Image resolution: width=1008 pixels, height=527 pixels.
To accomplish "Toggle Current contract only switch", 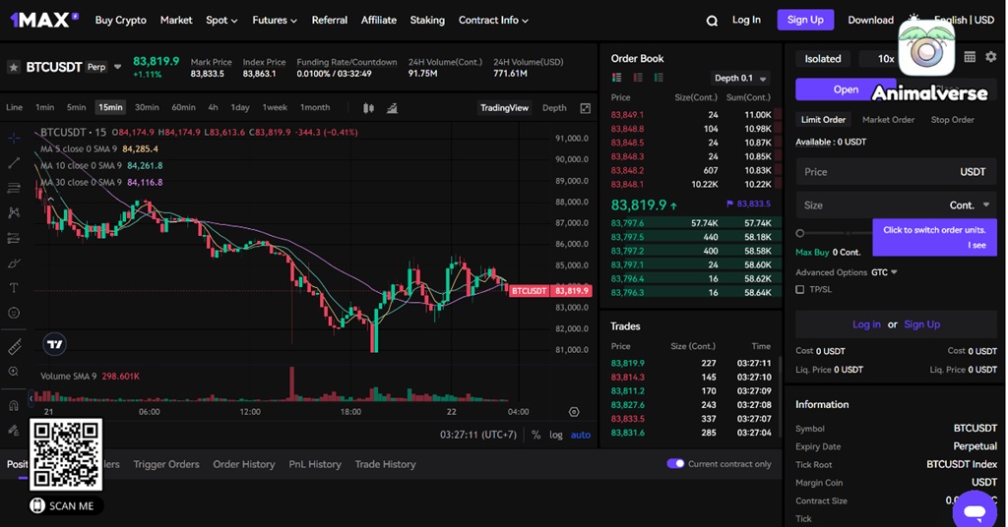I will point(675,463).
